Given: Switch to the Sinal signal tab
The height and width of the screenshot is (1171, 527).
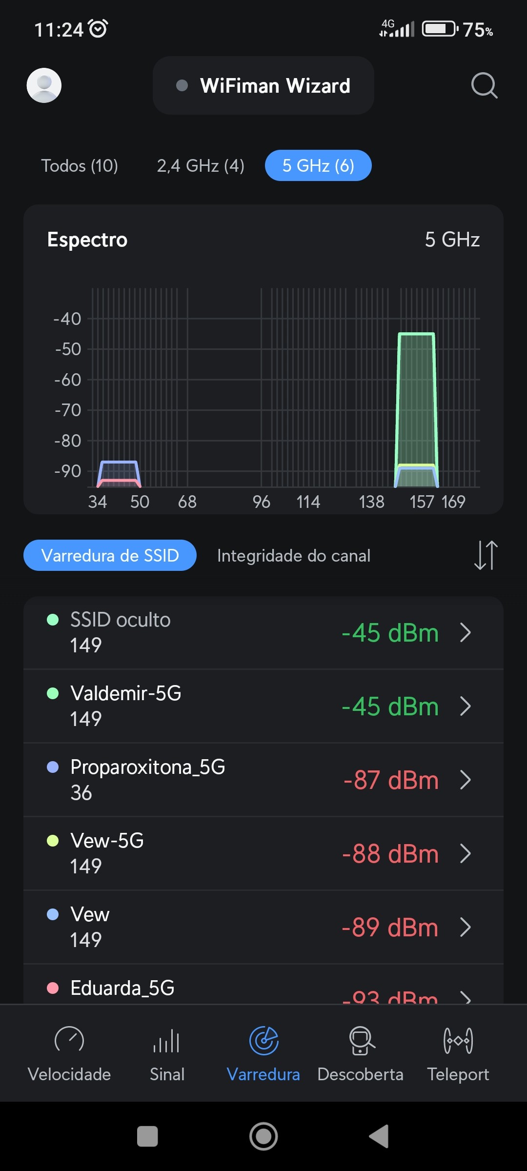Looking at the screenshot, I should [167, 1053].
